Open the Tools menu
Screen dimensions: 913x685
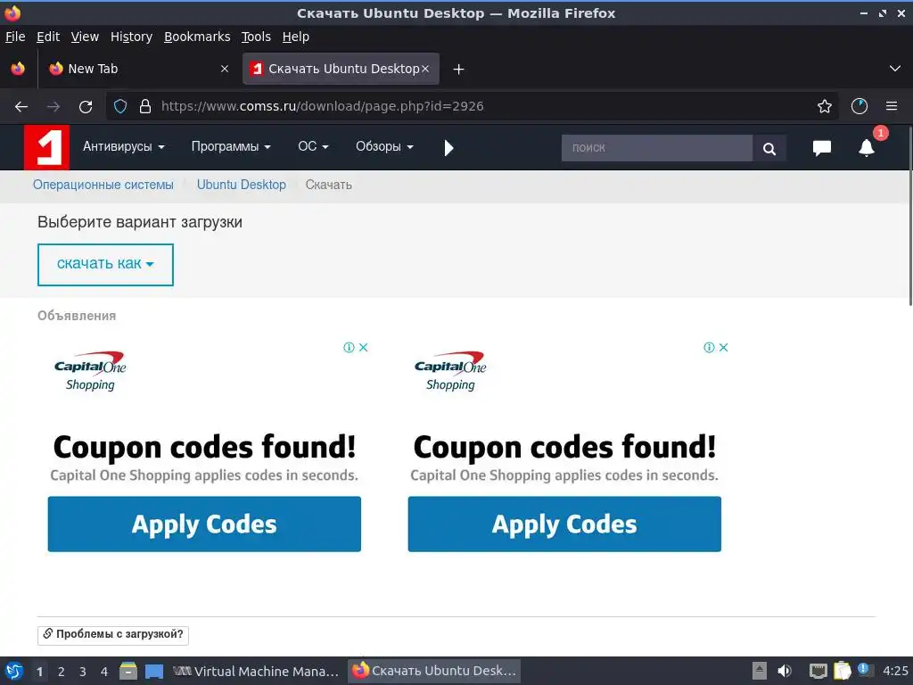coord(256,37)
